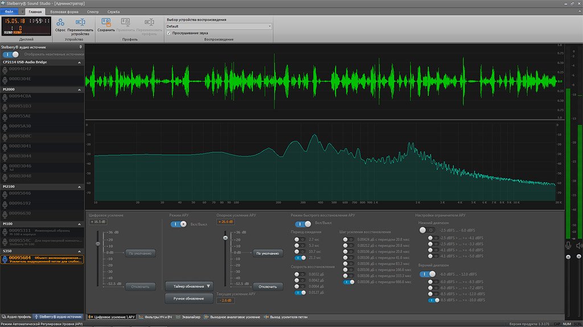Click the pin icon on audio source panel
This screenshot has height=327, width=583.
click(x=80, y=47)
